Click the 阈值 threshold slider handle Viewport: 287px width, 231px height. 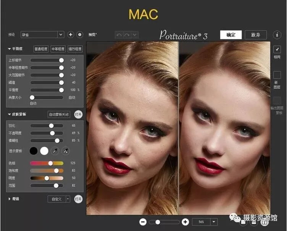(61, 83)
